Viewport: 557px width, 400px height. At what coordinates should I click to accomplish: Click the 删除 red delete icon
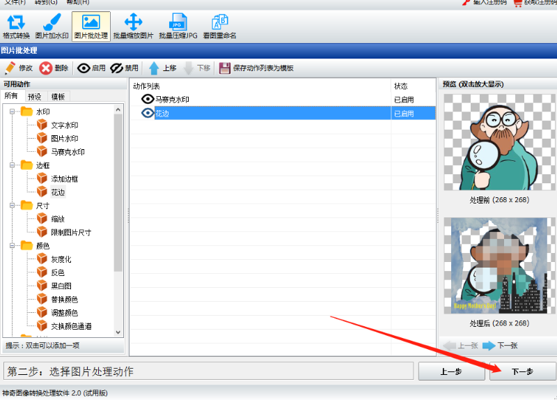coord(45,68)
